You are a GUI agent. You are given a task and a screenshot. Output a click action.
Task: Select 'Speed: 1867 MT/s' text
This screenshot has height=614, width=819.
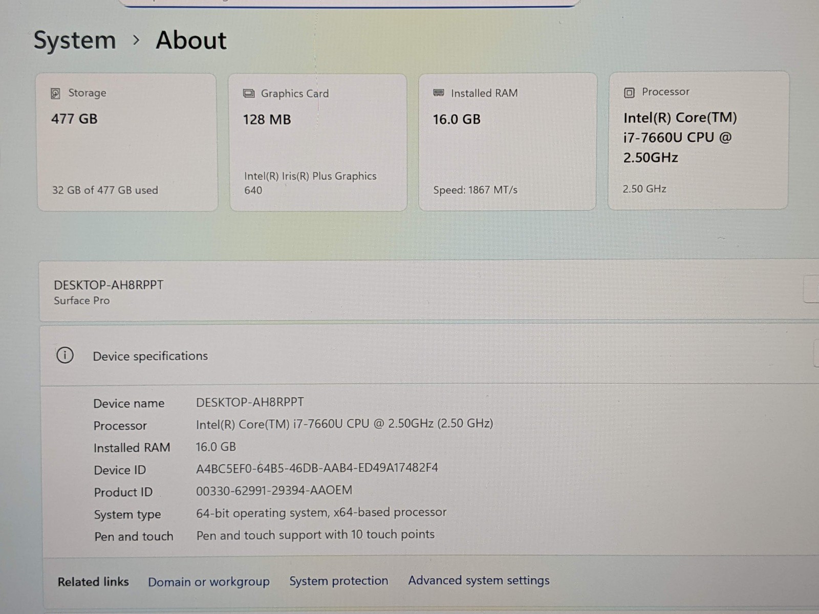(475, 190)
